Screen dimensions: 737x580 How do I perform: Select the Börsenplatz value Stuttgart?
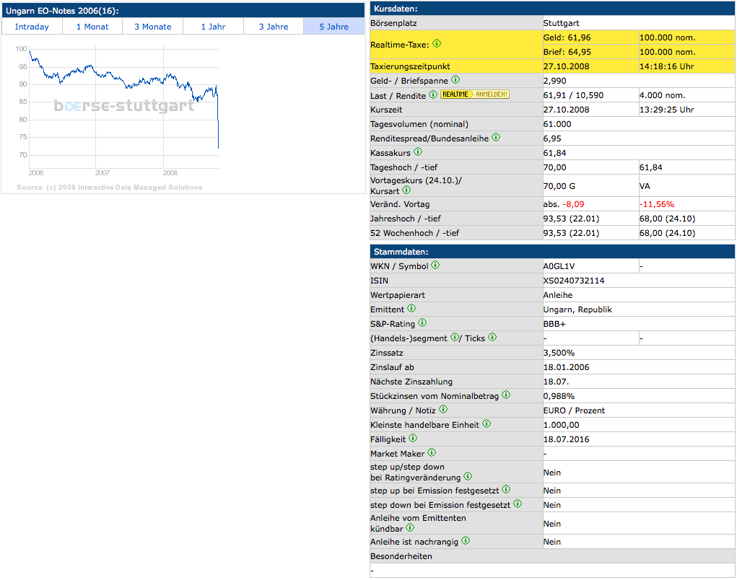(561, 23)
